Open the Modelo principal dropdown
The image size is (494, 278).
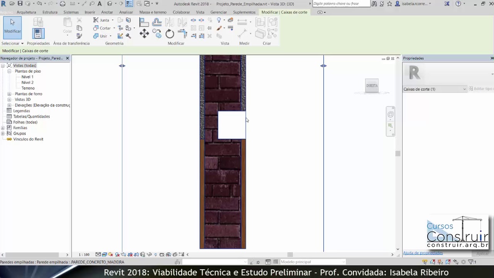[313, 262]
